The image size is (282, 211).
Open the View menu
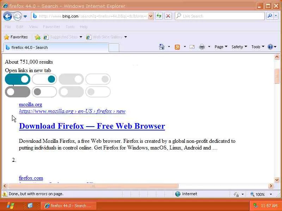click(x=33, y=27)
